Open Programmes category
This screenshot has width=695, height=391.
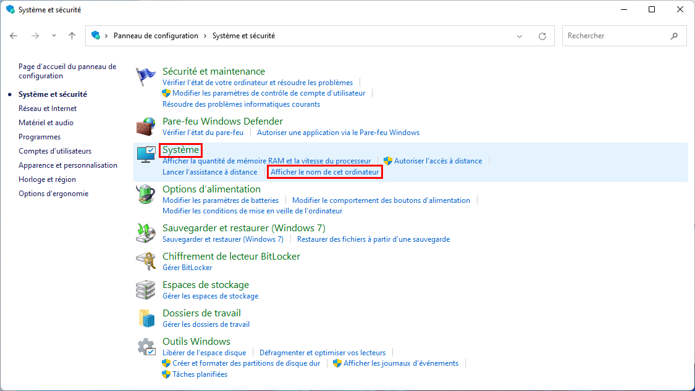[40, 137]
